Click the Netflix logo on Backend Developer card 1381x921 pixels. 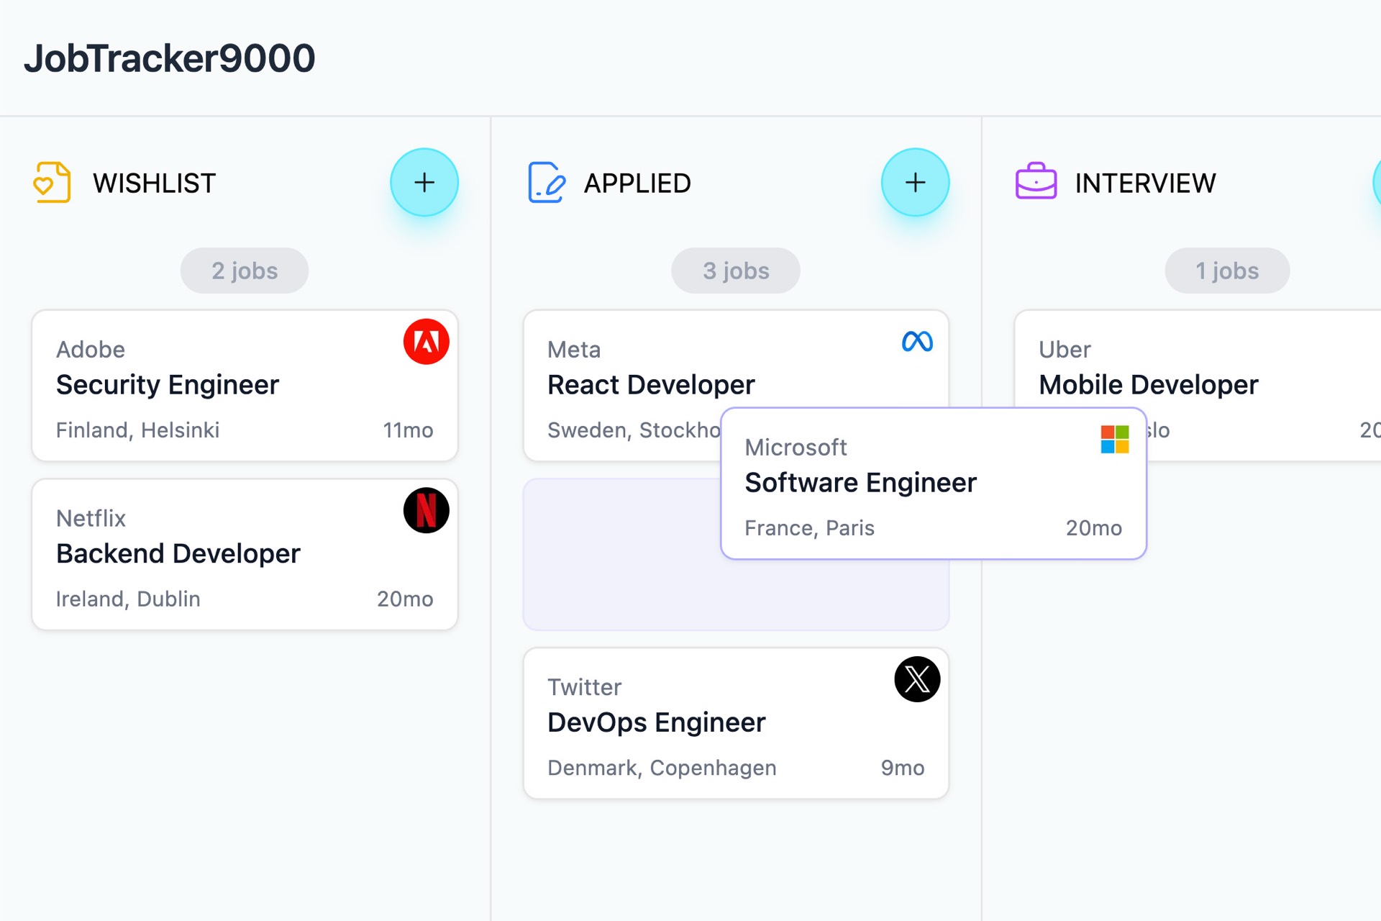point(427,511)
